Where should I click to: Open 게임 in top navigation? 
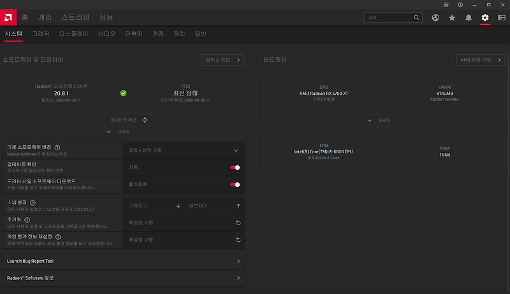point(45,17)
